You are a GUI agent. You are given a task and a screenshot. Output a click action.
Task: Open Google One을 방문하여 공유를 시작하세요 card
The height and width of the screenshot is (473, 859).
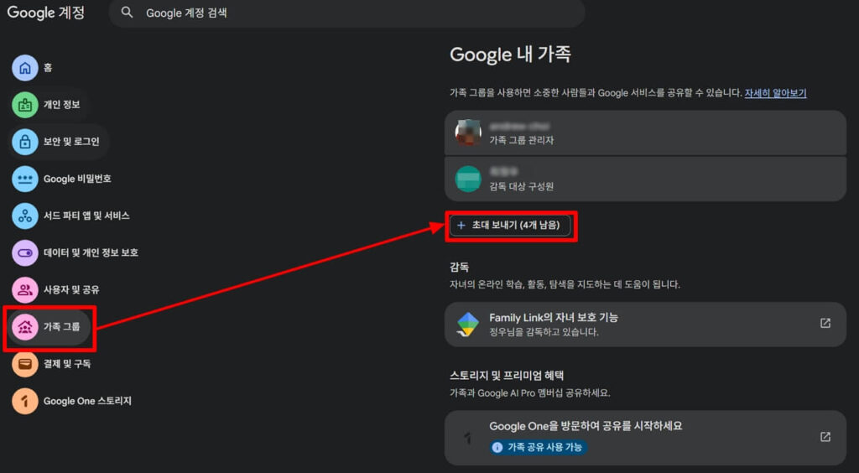point(645,438)
